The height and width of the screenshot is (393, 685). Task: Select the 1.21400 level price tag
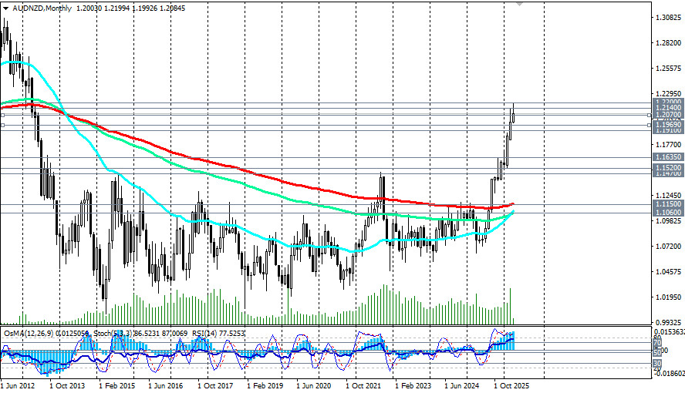pos(668,108)
